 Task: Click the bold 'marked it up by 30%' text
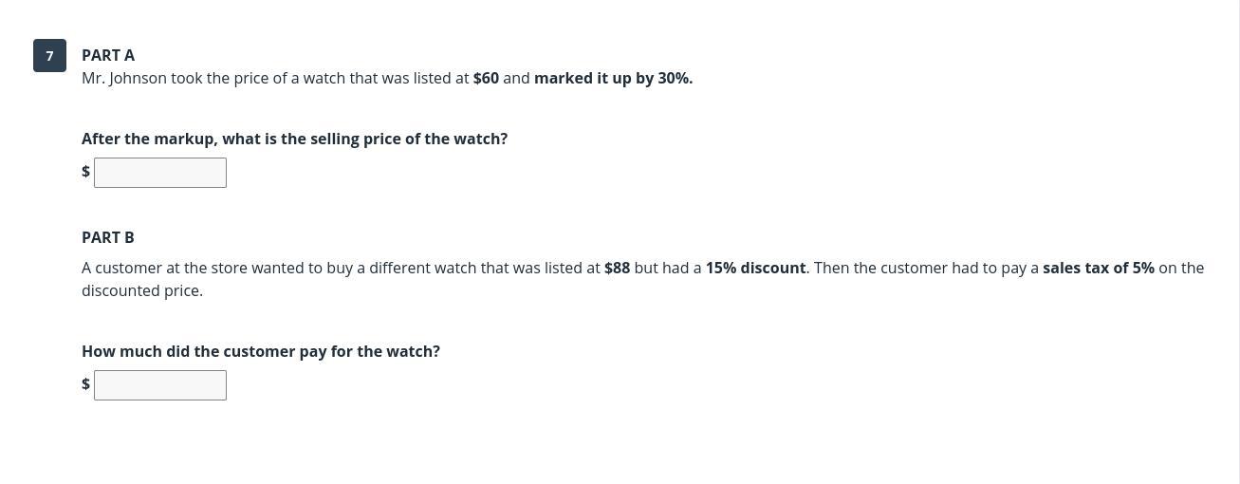(613, 79)
